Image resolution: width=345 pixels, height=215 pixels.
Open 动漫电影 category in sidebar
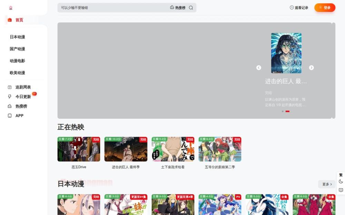point(17,61)
